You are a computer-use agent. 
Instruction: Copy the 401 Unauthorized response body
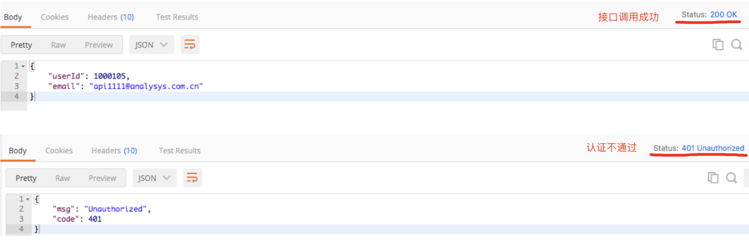click(713, 178)
